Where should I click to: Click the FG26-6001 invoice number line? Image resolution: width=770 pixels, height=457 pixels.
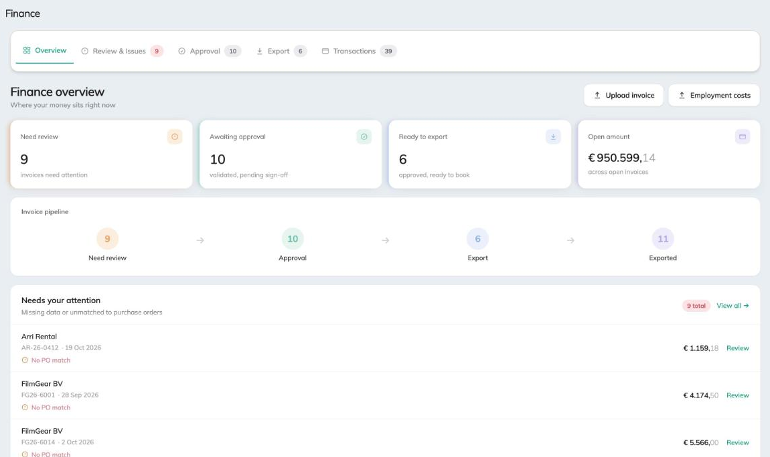(60, 395)
